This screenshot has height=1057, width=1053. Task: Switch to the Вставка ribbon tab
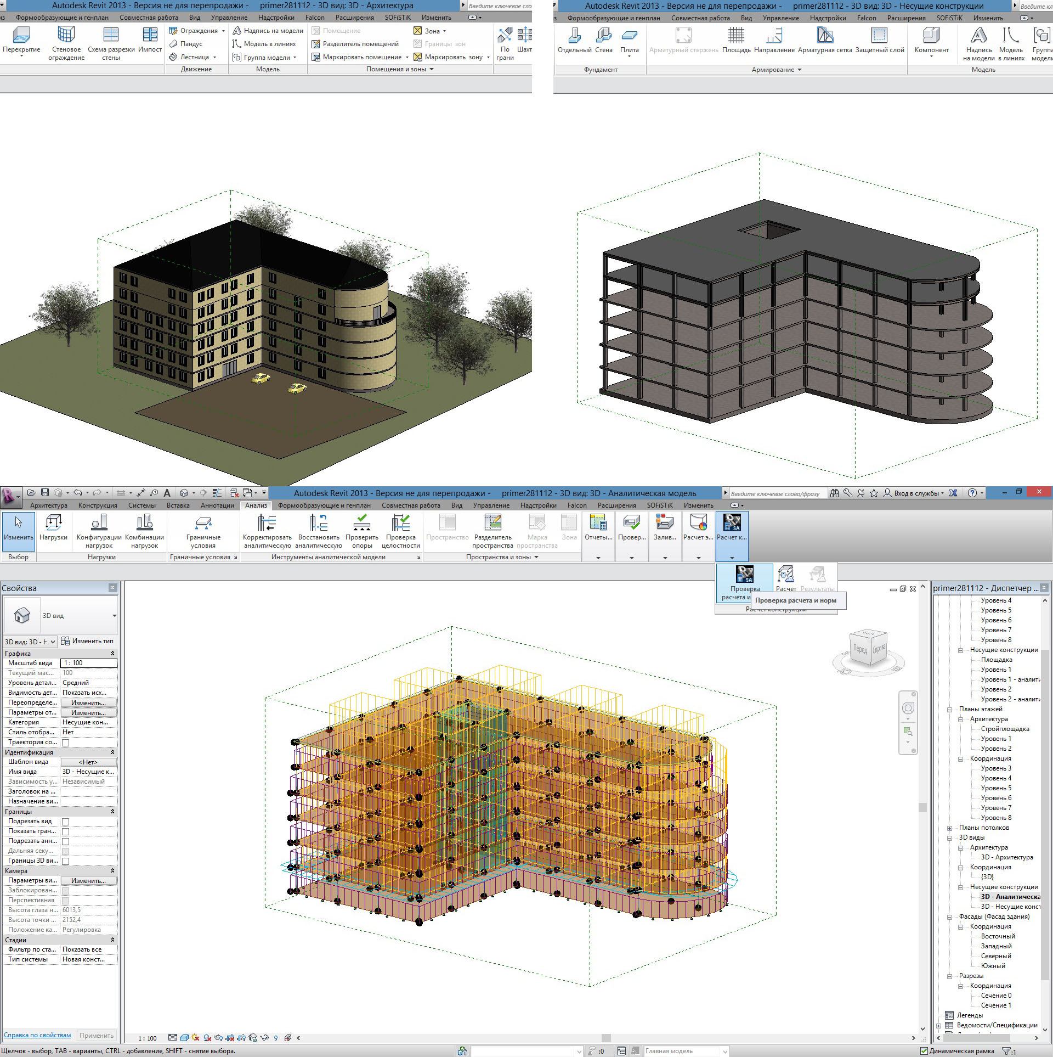click(x=178, y=505)
